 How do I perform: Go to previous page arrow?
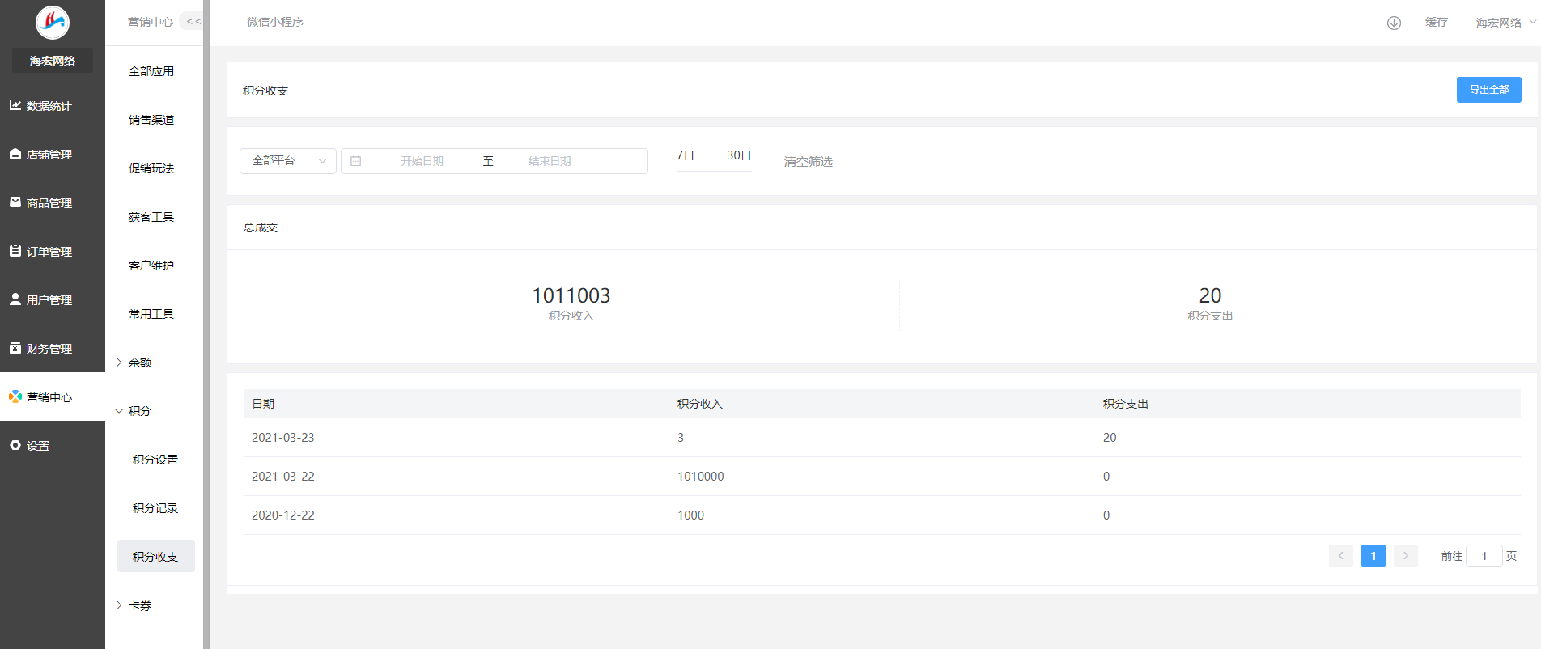[x=1341, y=556]
